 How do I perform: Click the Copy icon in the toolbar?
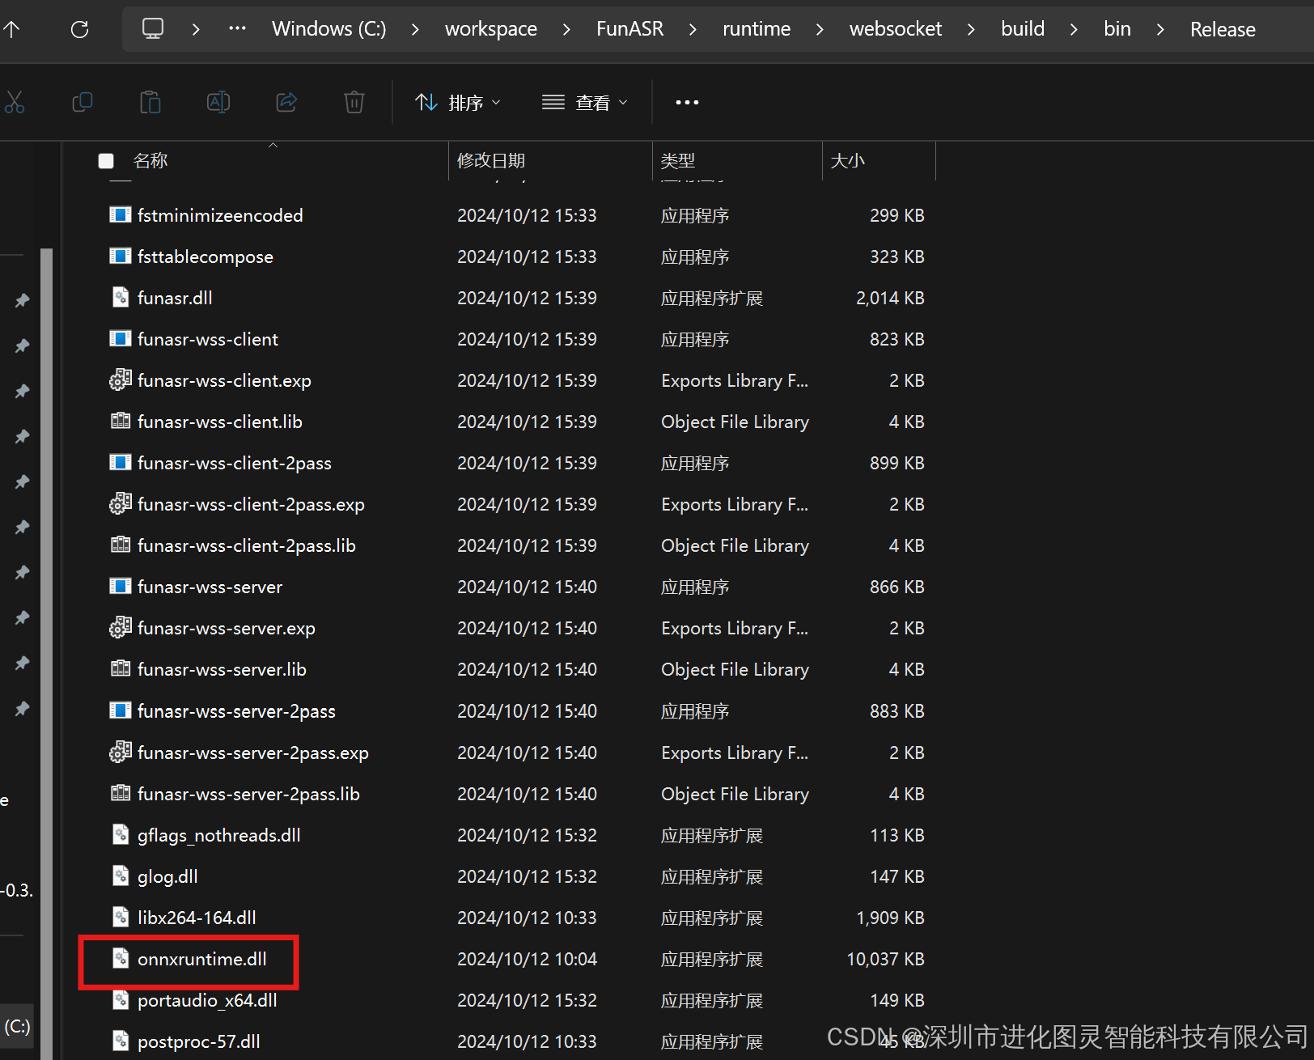(83, 102)
